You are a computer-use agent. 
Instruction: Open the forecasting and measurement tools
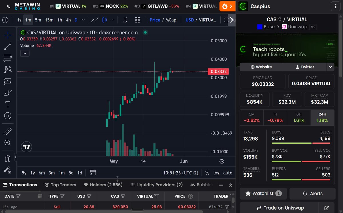pyautogui.click(x=8, y=81)
